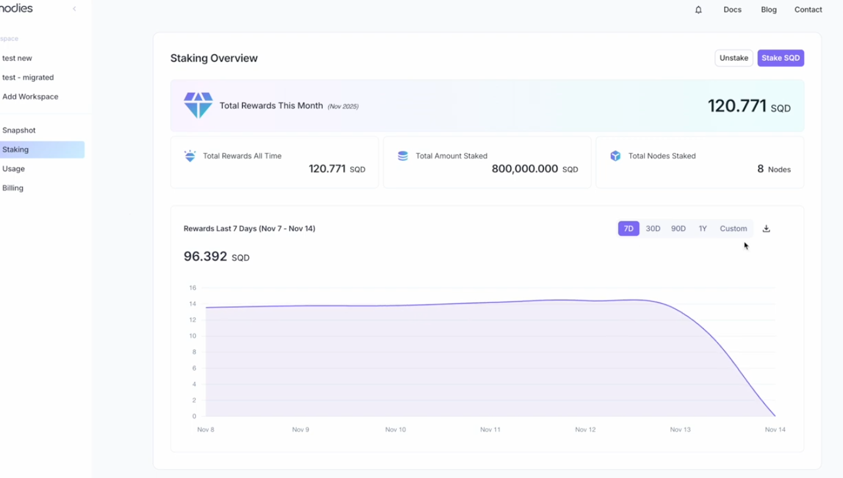Open the Custom date range picker
The height and width of the screenshot is (478, 843).
[733, 229]
